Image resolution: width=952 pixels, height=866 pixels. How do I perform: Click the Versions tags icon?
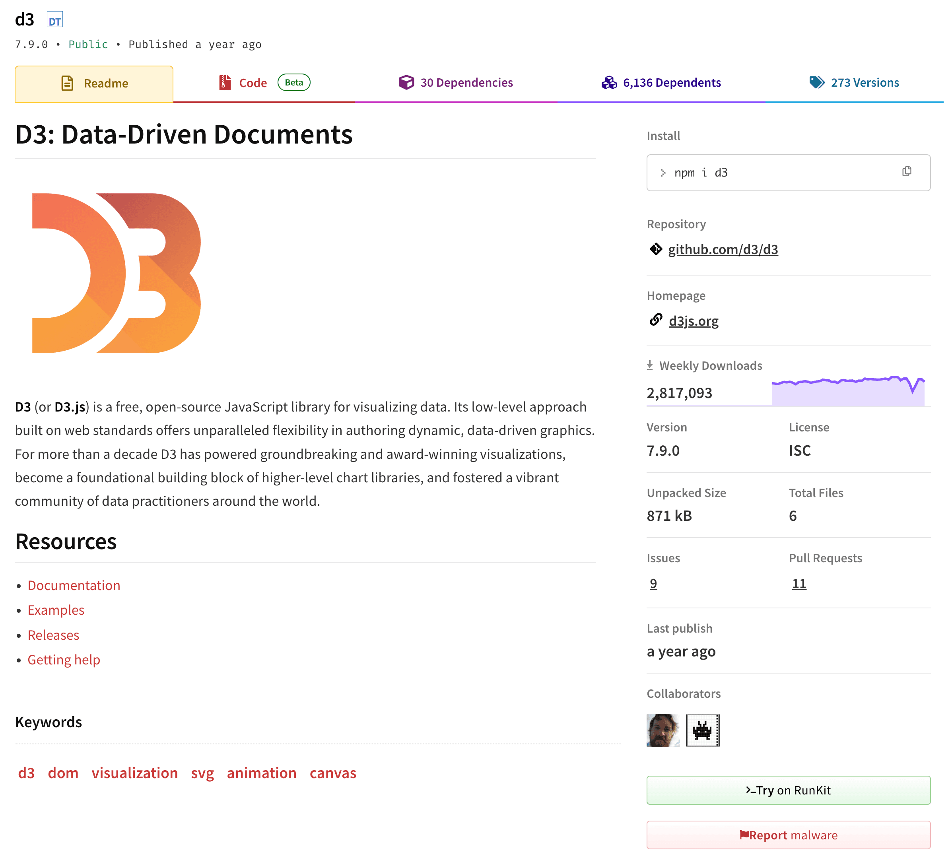pos(817,83)
